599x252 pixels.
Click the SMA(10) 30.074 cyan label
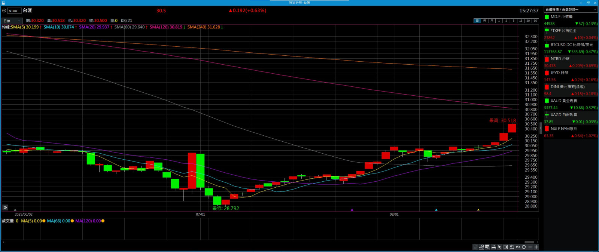coord(59,27)
